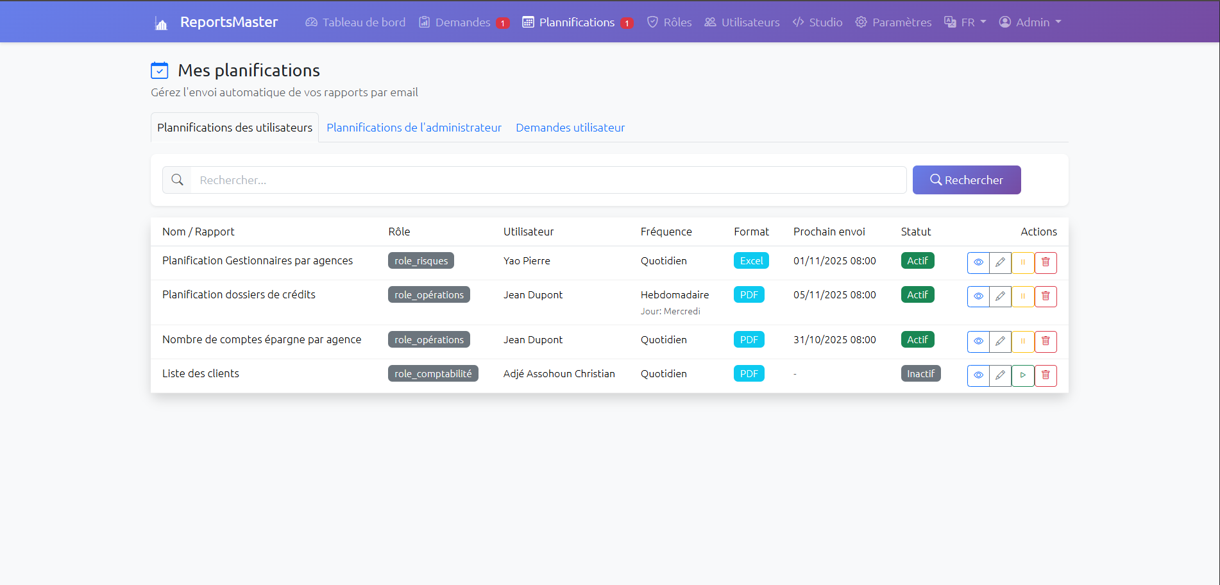Screen dimensions: 1220x585
Task: Edit the Liste des clients schedule
Action: point(1000,375)
